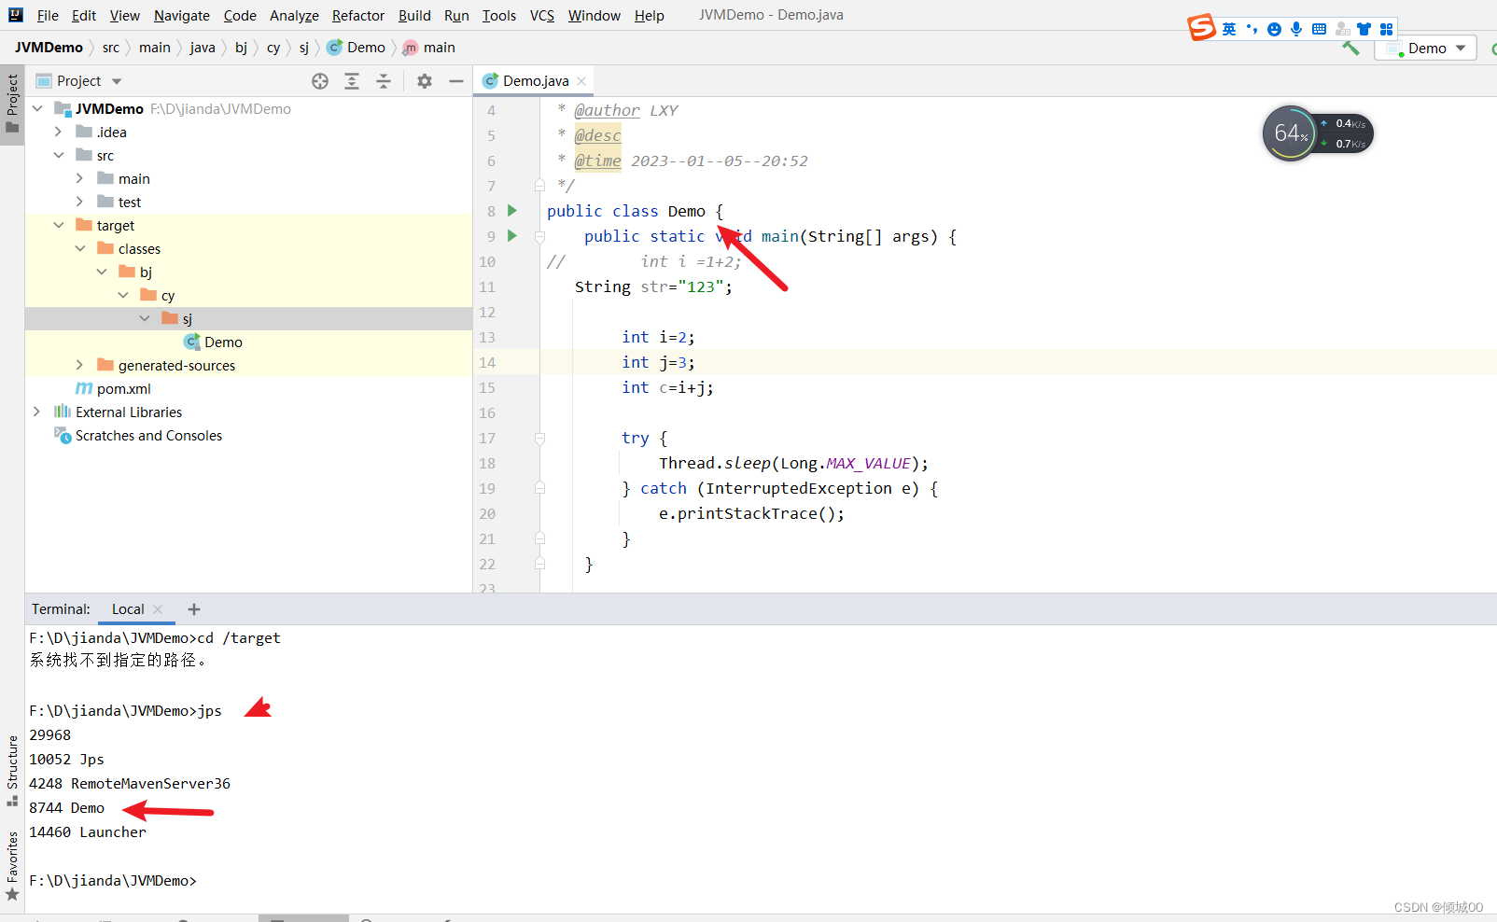Collapse the JVMDemo root node

click(37, 109)
